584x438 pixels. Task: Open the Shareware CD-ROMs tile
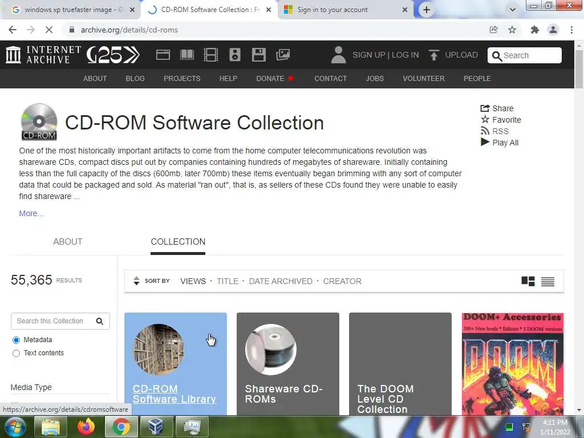coord(288,364)
